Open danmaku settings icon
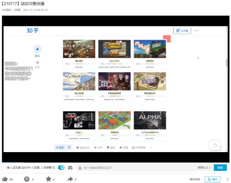This screenshot has width=231, height=183. click(70, 168)
